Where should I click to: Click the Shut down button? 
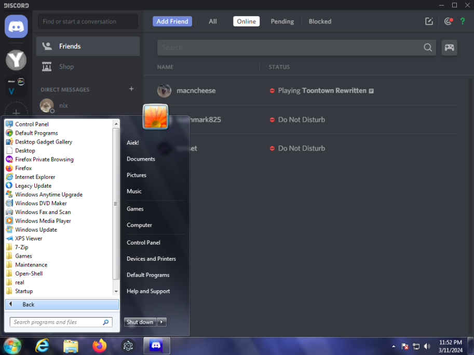point(140,322)
